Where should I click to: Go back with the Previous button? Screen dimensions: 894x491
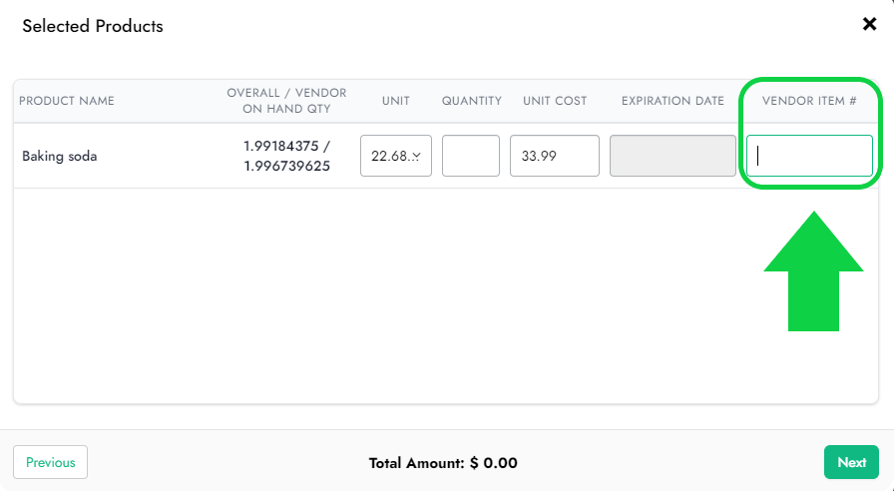[x=50, y=462]
